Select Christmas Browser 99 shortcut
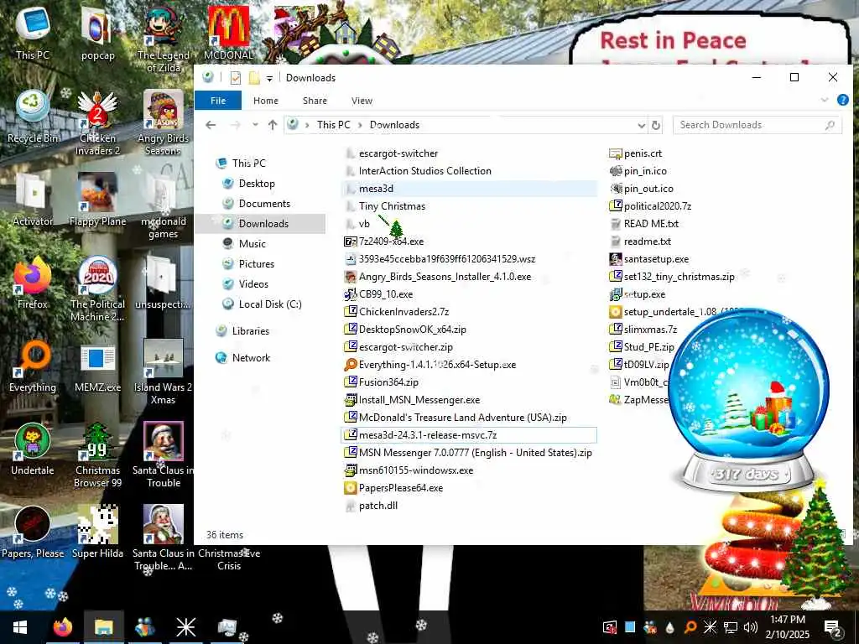Viewport: 859px width, 644px height. click(x=97, y=455)
